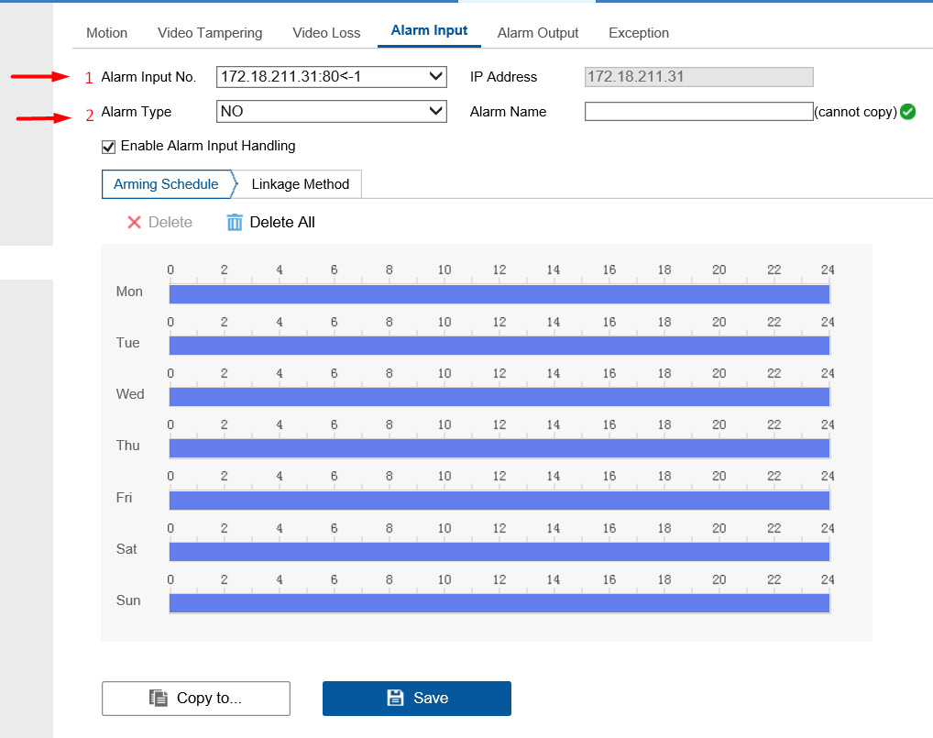Viewport: 933px width, 738px height.
Task: Click the trash can Delete All icon
Action: 235,222
